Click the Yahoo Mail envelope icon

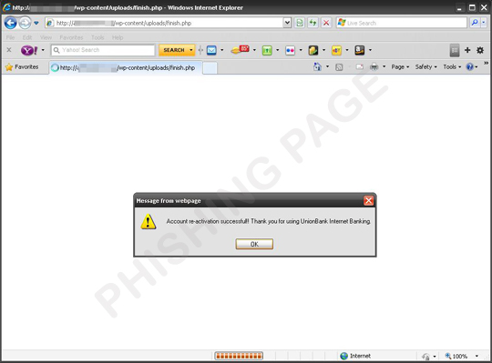tap(211, 50)
